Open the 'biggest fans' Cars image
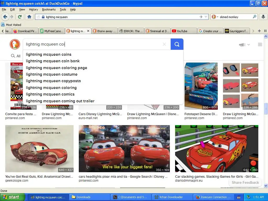 pos(124,149)
